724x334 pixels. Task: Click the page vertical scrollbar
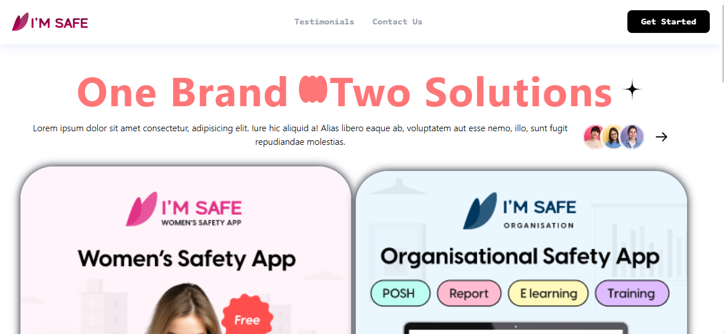(721, 167)
